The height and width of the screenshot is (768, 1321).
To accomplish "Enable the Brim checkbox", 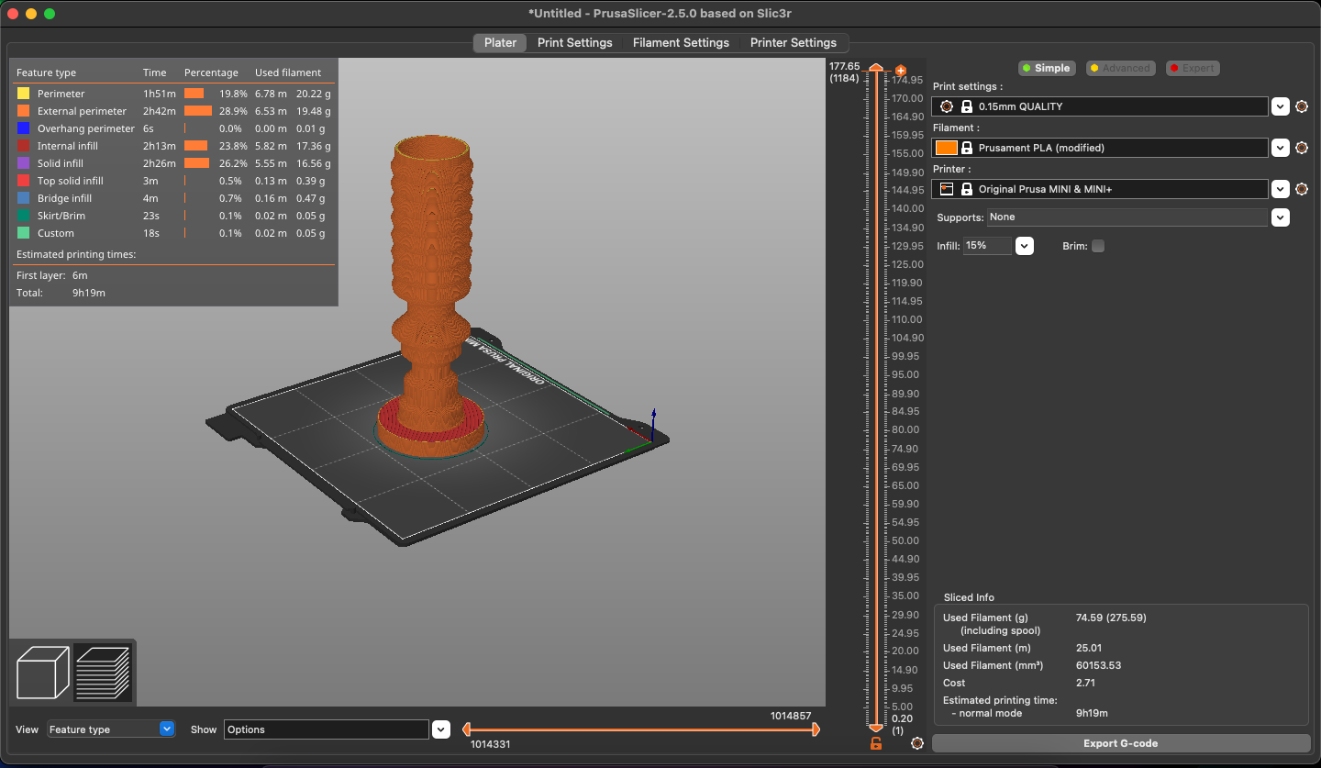I will tap(1098, 246).
